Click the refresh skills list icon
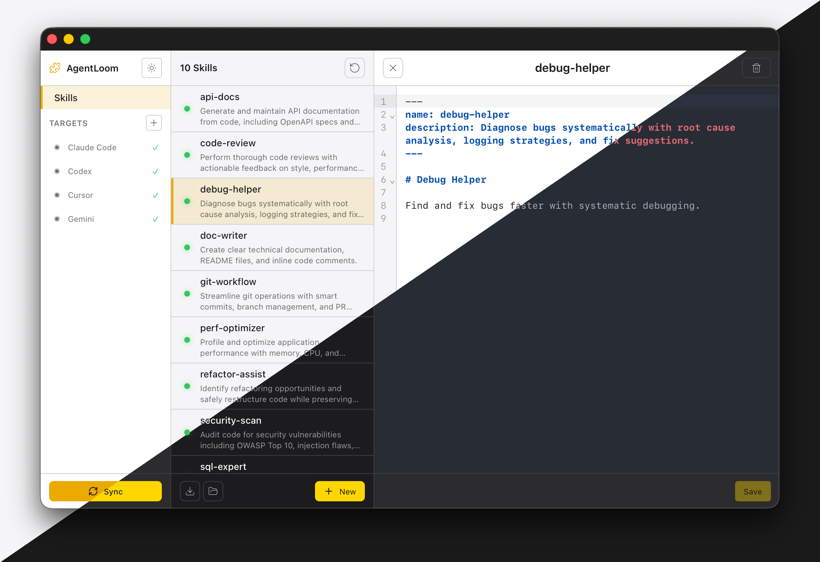The height and width of the screenshot is (562, 820). click(x=354, y=68)
